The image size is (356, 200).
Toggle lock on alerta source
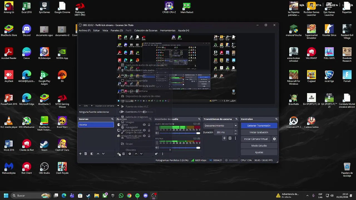point(149,125)
